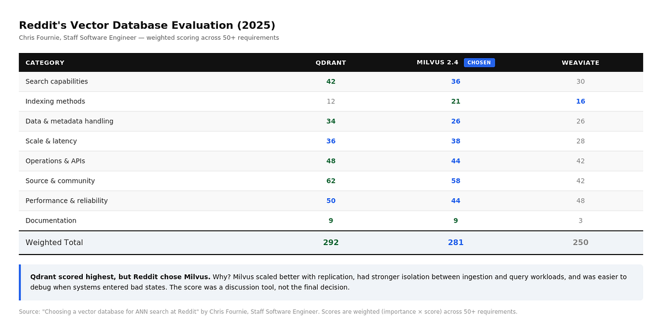Viewport: 662px width, 334px height.
Task: Select the "Performance & reliability" row label
Action: pyautogui.click(x=67, y=200)
